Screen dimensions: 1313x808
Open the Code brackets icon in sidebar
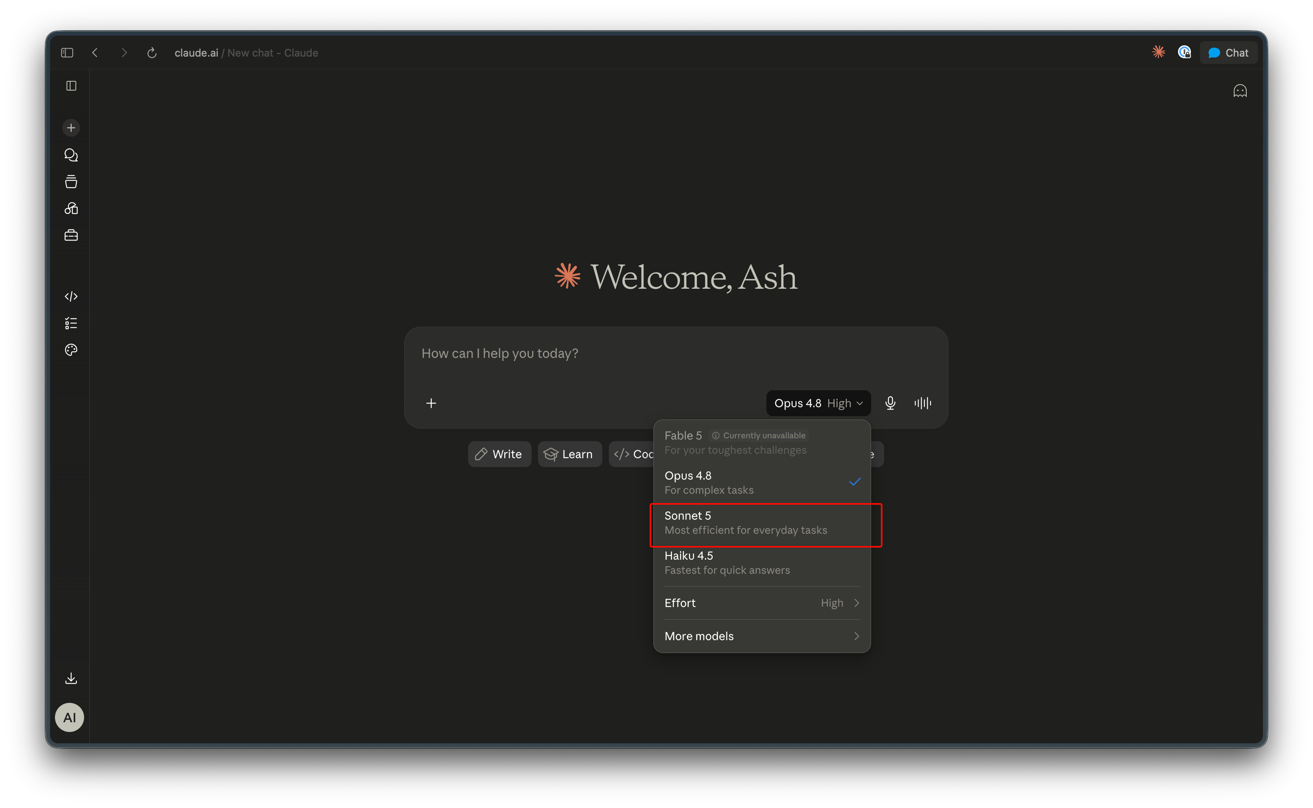[x=71, y=296]
